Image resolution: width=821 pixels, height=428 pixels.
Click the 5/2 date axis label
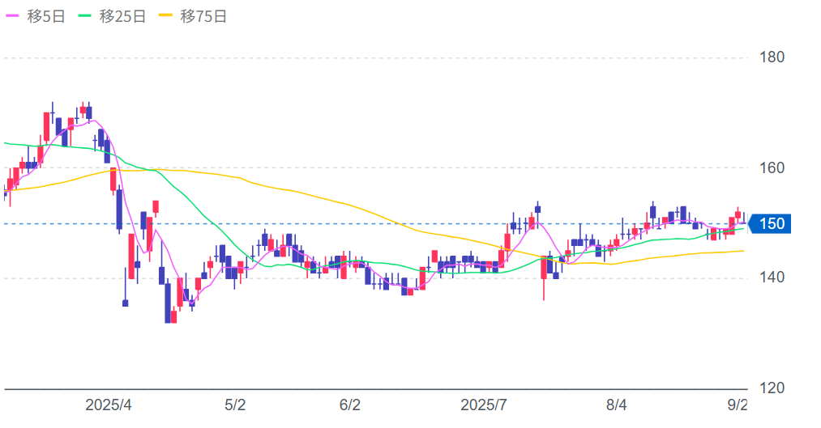click(235, 405)
